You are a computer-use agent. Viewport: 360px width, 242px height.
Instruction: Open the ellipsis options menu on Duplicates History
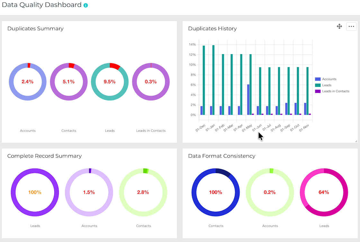coord(351,26)
